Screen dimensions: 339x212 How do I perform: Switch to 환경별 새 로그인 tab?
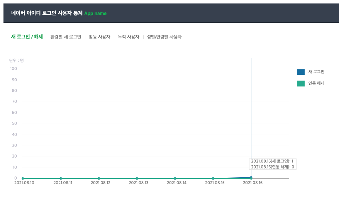click(66, 37)
